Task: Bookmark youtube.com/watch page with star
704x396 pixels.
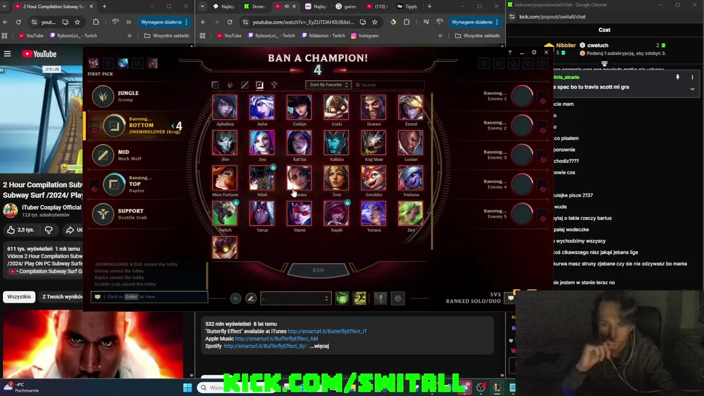Action: (375, 22)
